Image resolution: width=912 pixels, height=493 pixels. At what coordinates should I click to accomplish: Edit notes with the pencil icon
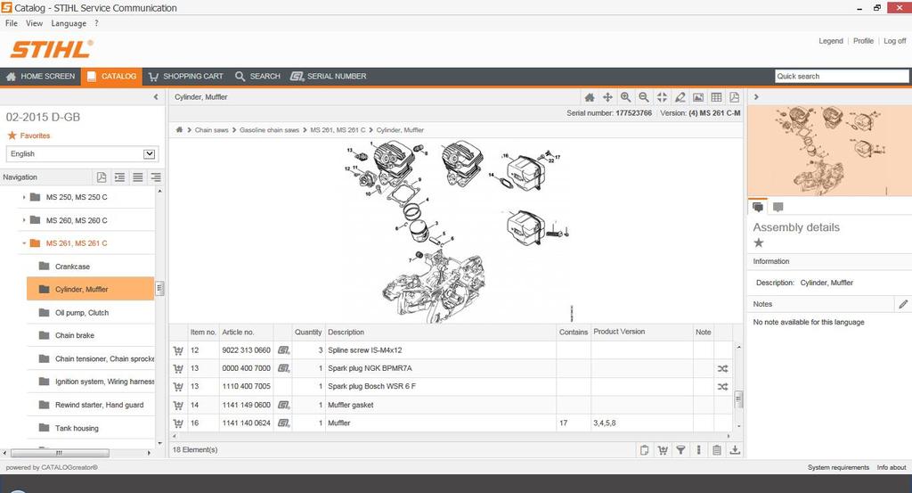pyautogui.click(x=903, y=304)
